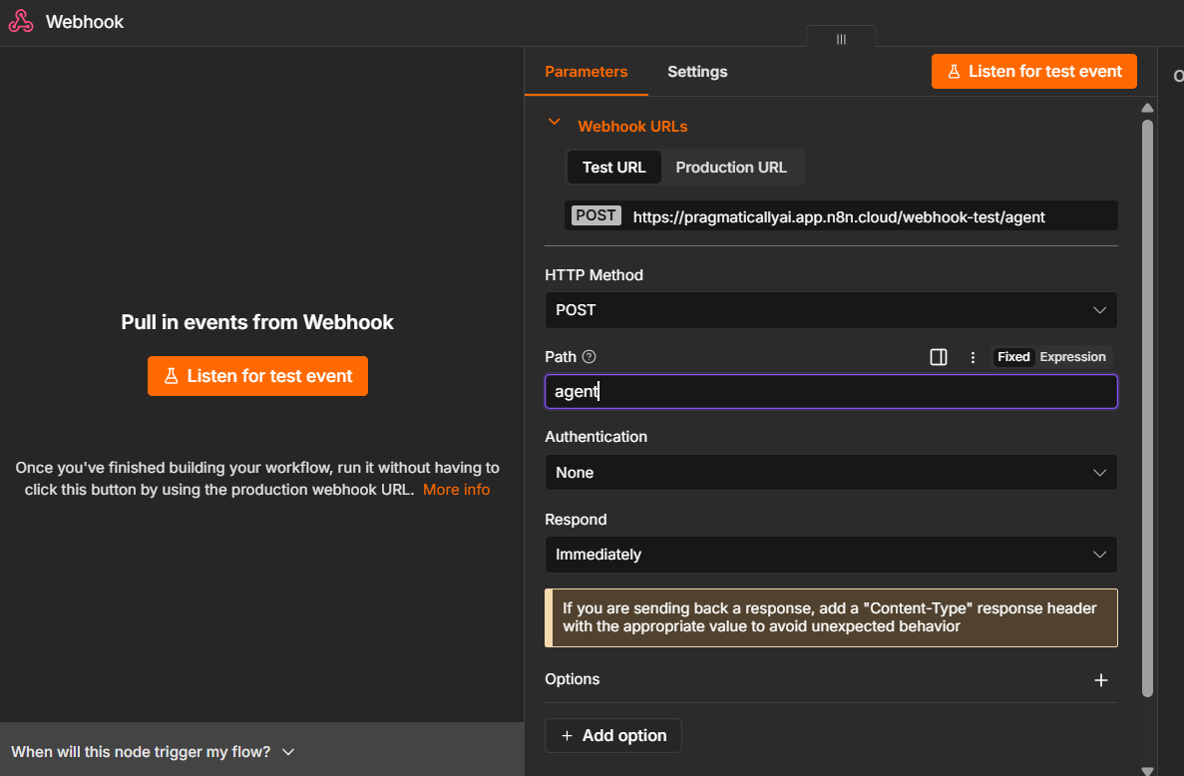Viewport: 1184px width, 776px height.
Task: Expand When will this node trigger my flow
Action: tap(153, 752)
